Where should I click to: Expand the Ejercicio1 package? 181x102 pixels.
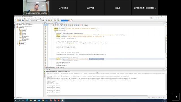(19, 30)
